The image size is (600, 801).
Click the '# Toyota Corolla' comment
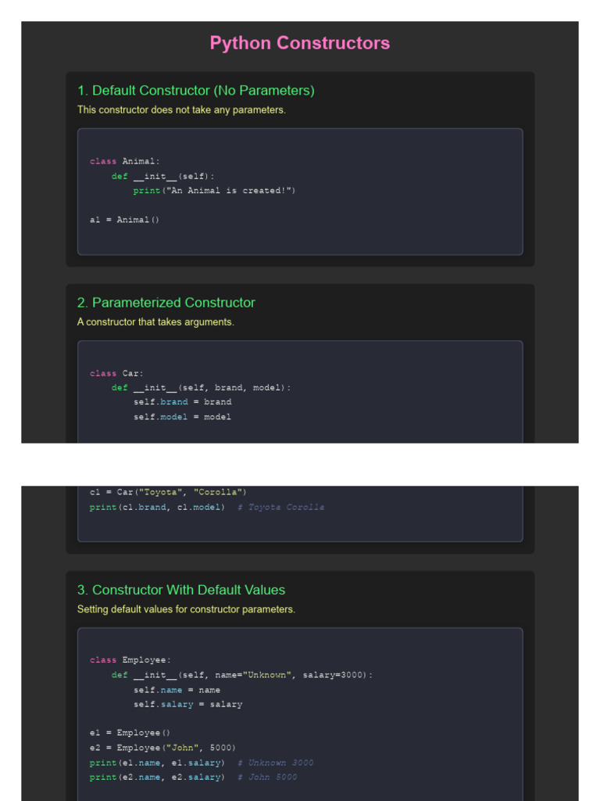pyautogui.click(x=286, y=507)
